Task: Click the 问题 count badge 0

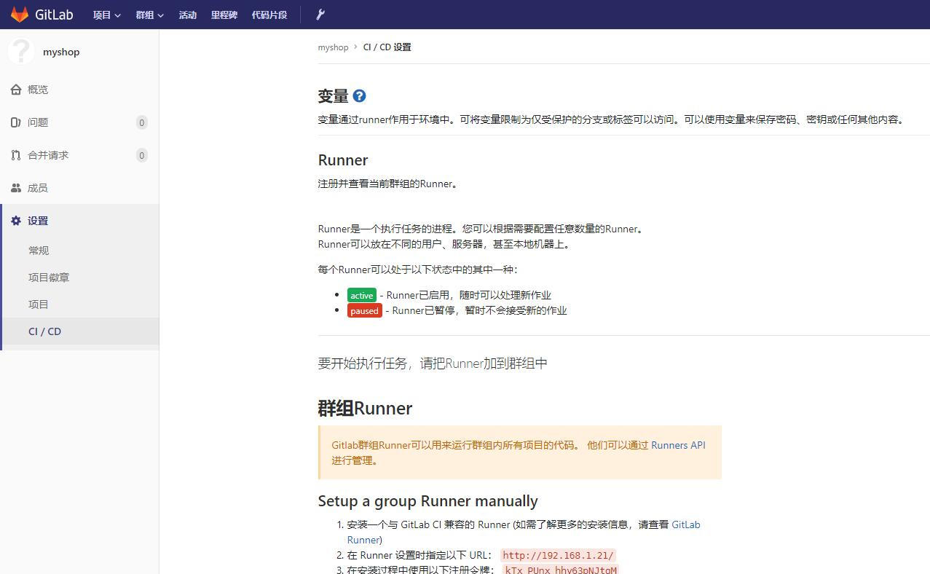Action: pos(141,122)
